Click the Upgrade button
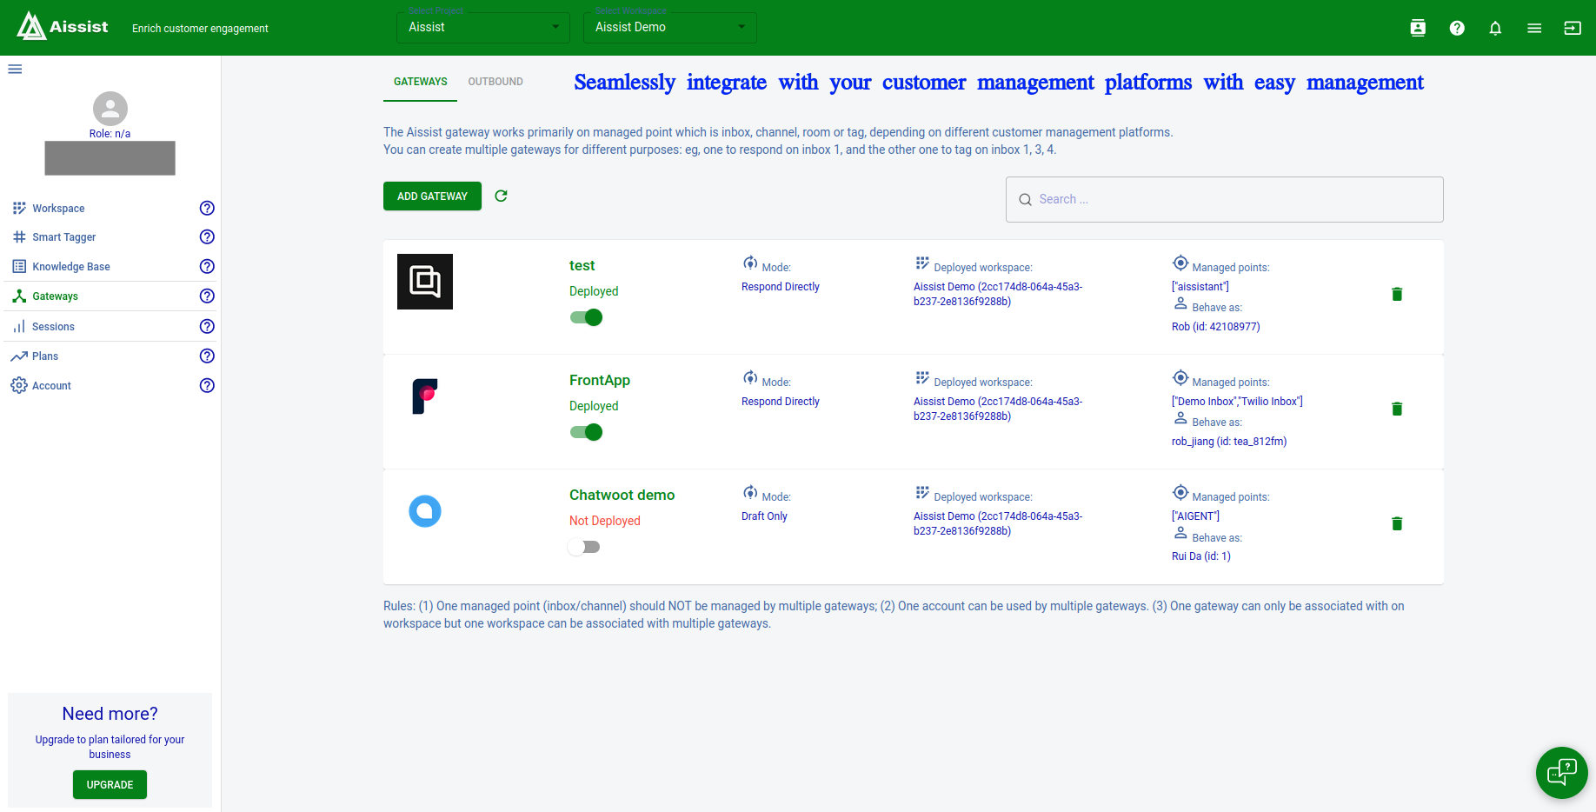The height and width of the screenshot is (812, 1596). click(110, 785)
